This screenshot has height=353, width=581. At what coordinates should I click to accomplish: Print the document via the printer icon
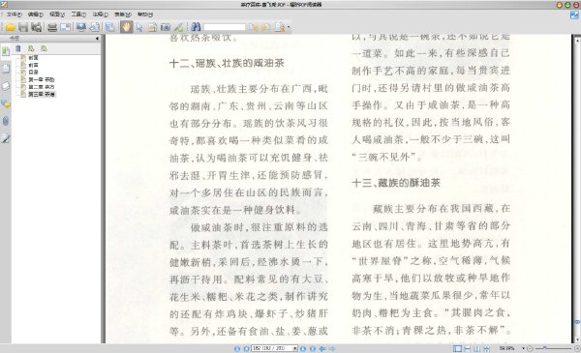point(52,27)
